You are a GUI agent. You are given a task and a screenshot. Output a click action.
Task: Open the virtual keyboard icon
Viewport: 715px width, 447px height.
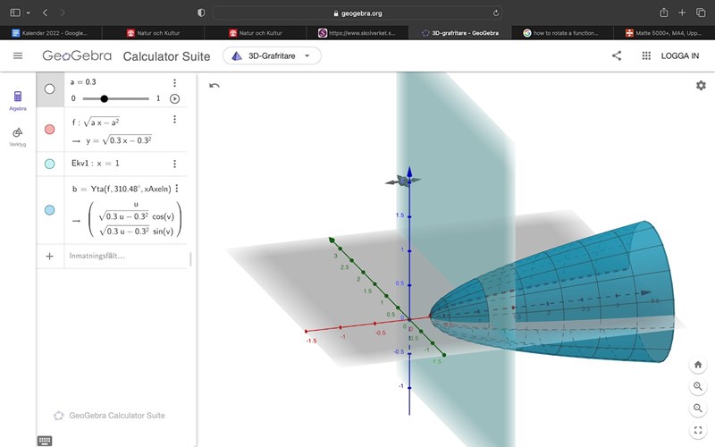pyautogui.click(x=45, y=440)
